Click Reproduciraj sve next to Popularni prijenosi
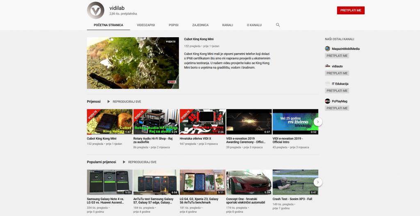Image resolution: width=420 pixels, height=216 pixels. click(x=142, y=162)
